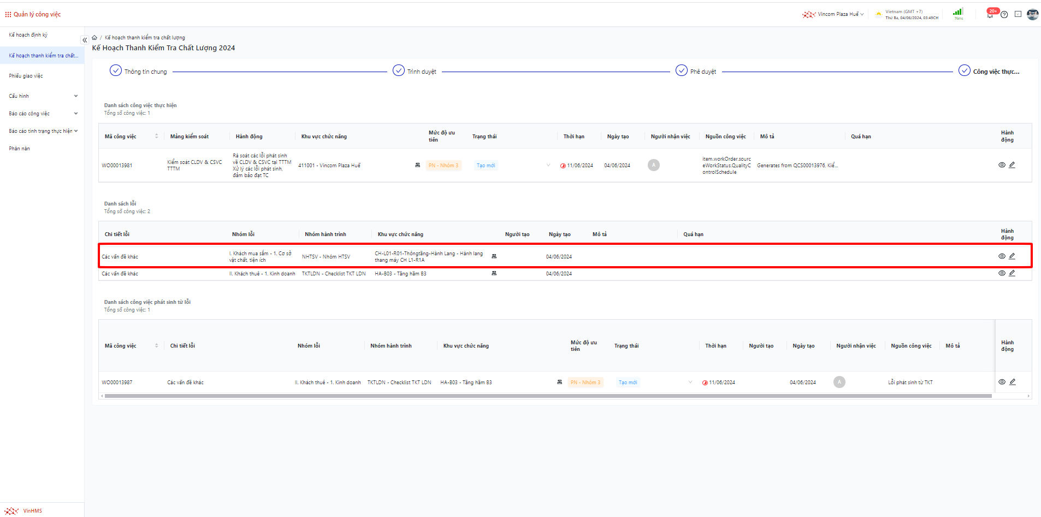Open the notifications bell with 20+ badge
1041x517 pixels.
coord(990,14)
